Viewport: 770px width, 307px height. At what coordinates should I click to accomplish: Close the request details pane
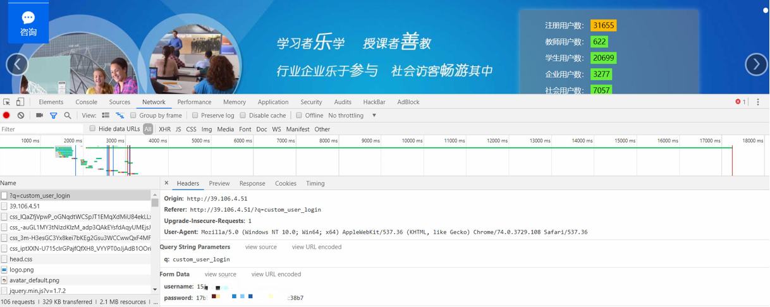pyautogui.click(x=166, y=183)
